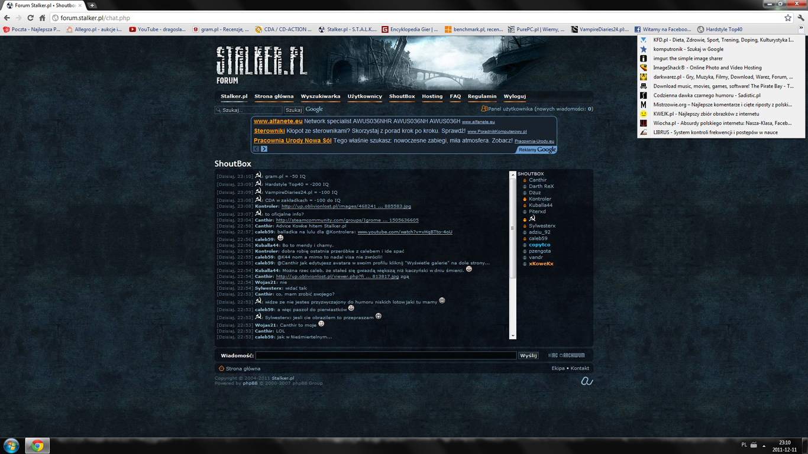This screenshot has height=454, width=808.
Task: Open the benchmark.pl bookmark
Action: [473, 29]
